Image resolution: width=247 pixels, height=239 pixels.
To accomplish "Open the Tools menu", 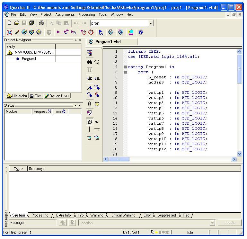I will click(x=103, y=14).
